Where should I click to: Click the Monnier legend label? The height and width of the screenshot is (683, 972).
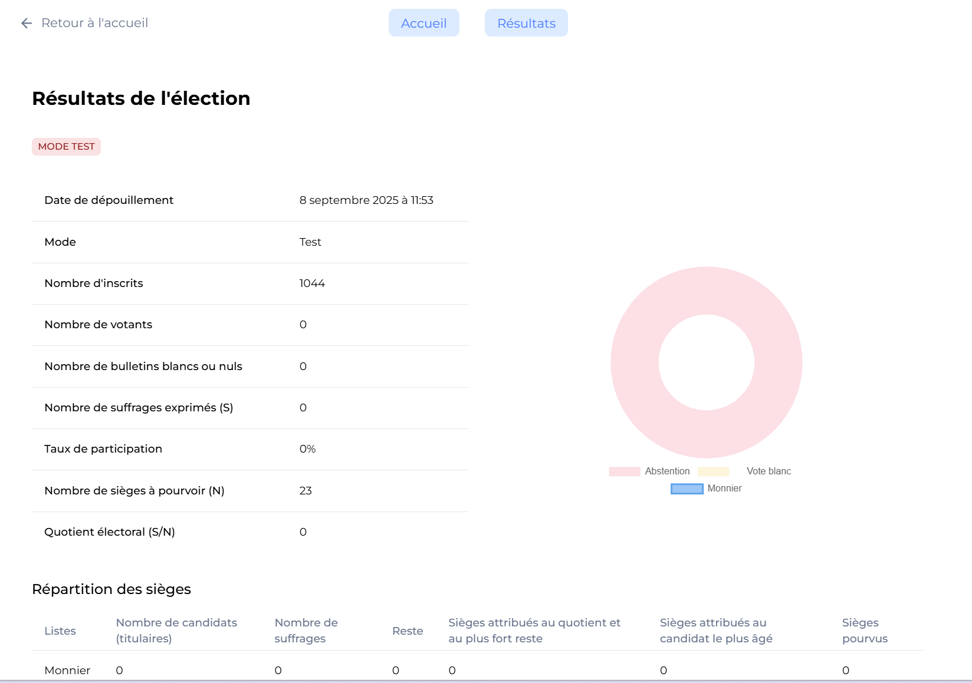click(x=724, y=489)
